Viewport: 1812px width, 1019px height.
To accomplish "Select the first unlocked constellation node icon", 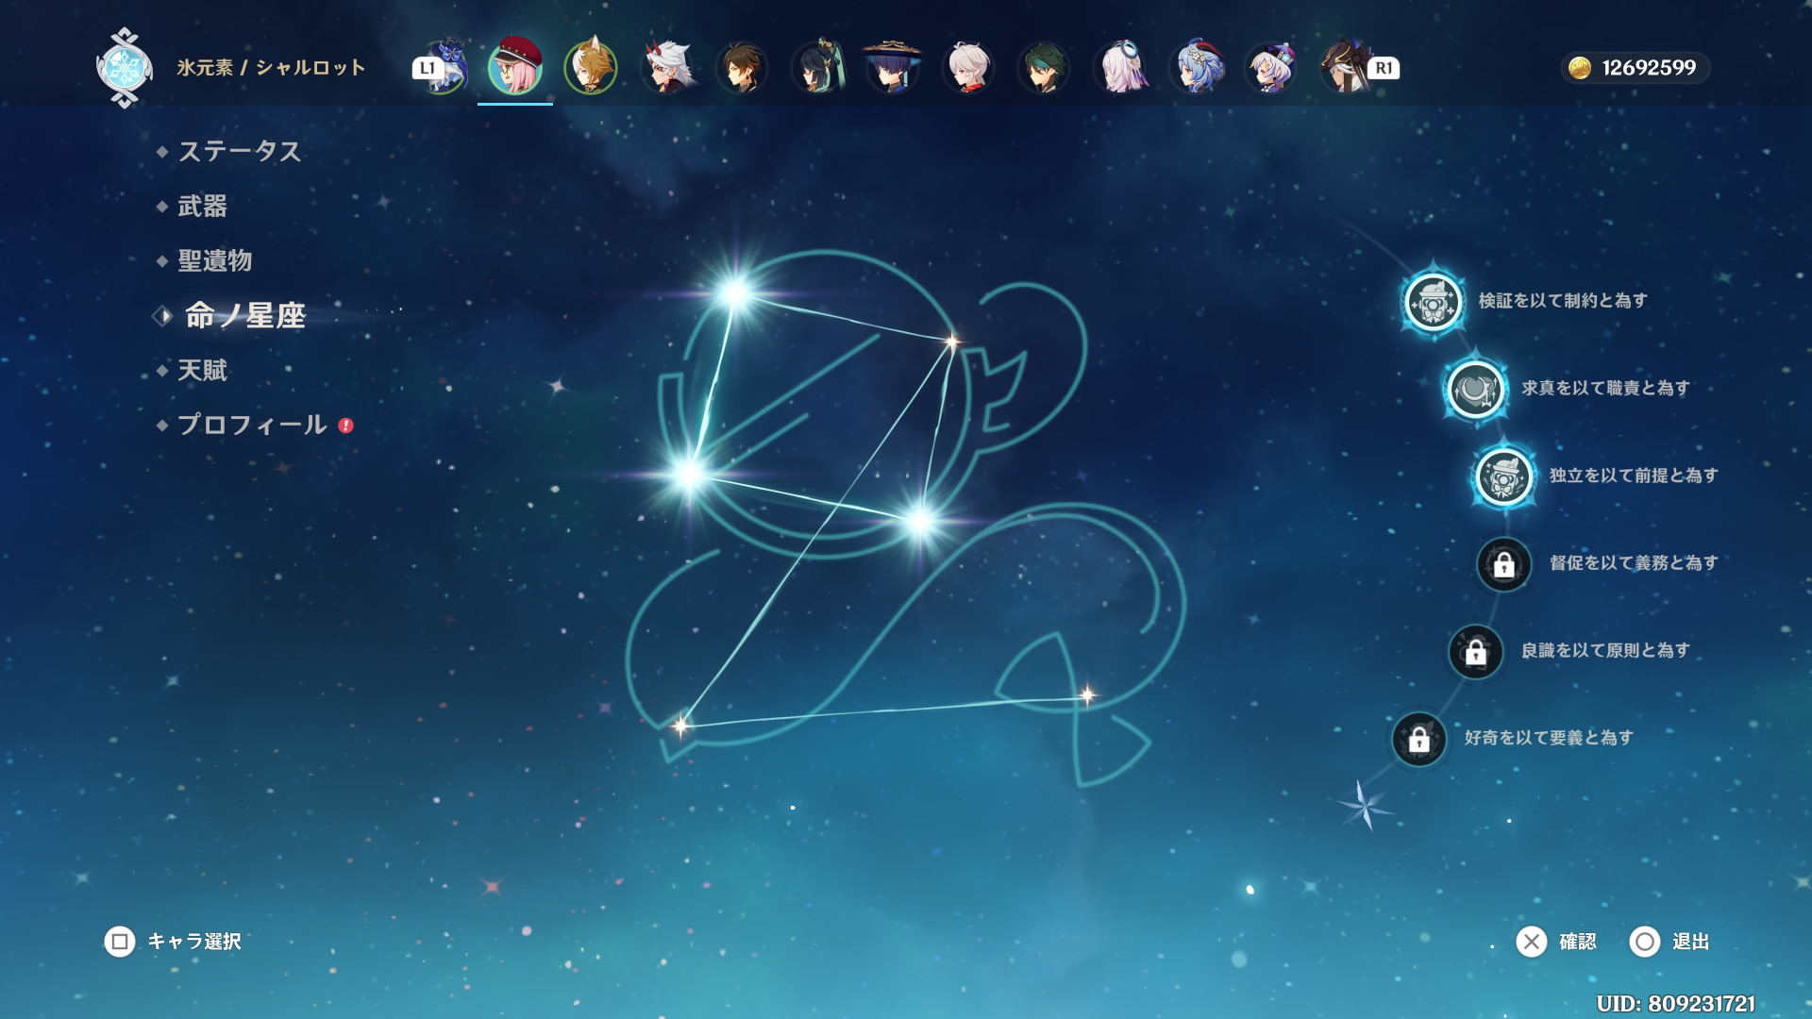I will pos(1433,302).
